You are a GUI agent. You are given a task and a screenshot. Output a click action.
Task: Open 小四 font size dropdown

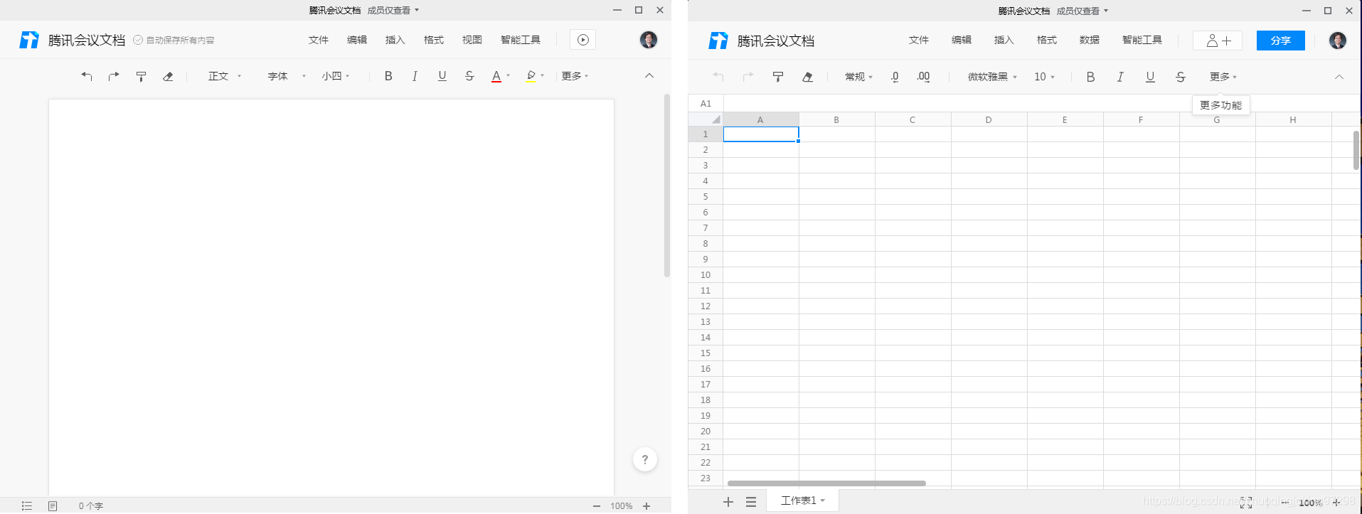point(336,76)
